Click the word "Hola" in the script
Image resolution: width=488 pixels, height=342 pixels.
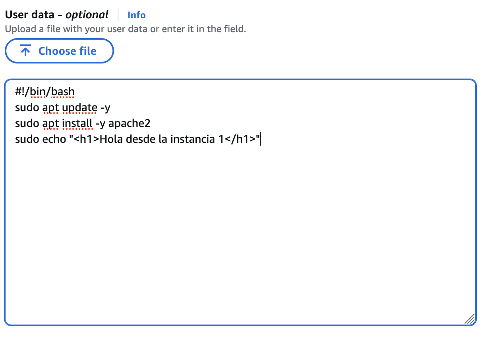110,139
